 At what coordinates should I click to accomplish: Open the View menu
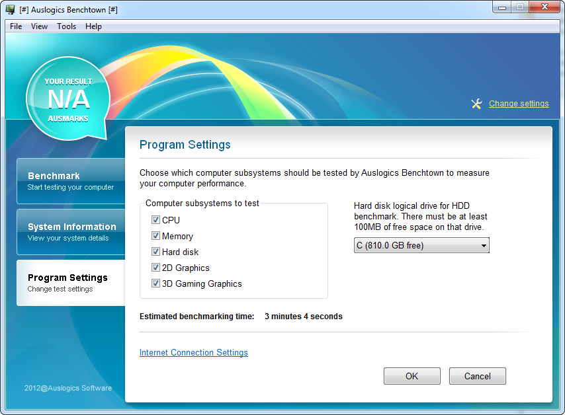pyautogui.click(x=39, y=26)
